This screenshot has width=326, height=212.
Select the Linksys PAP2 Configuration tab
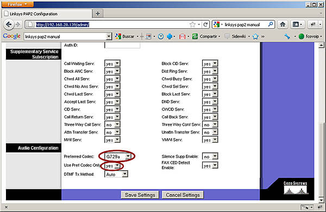coord(47,14)
